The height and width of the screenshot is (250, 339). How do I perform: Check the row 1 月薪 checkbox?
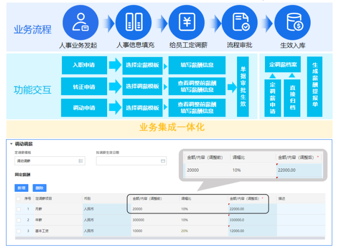coord(19,209)
